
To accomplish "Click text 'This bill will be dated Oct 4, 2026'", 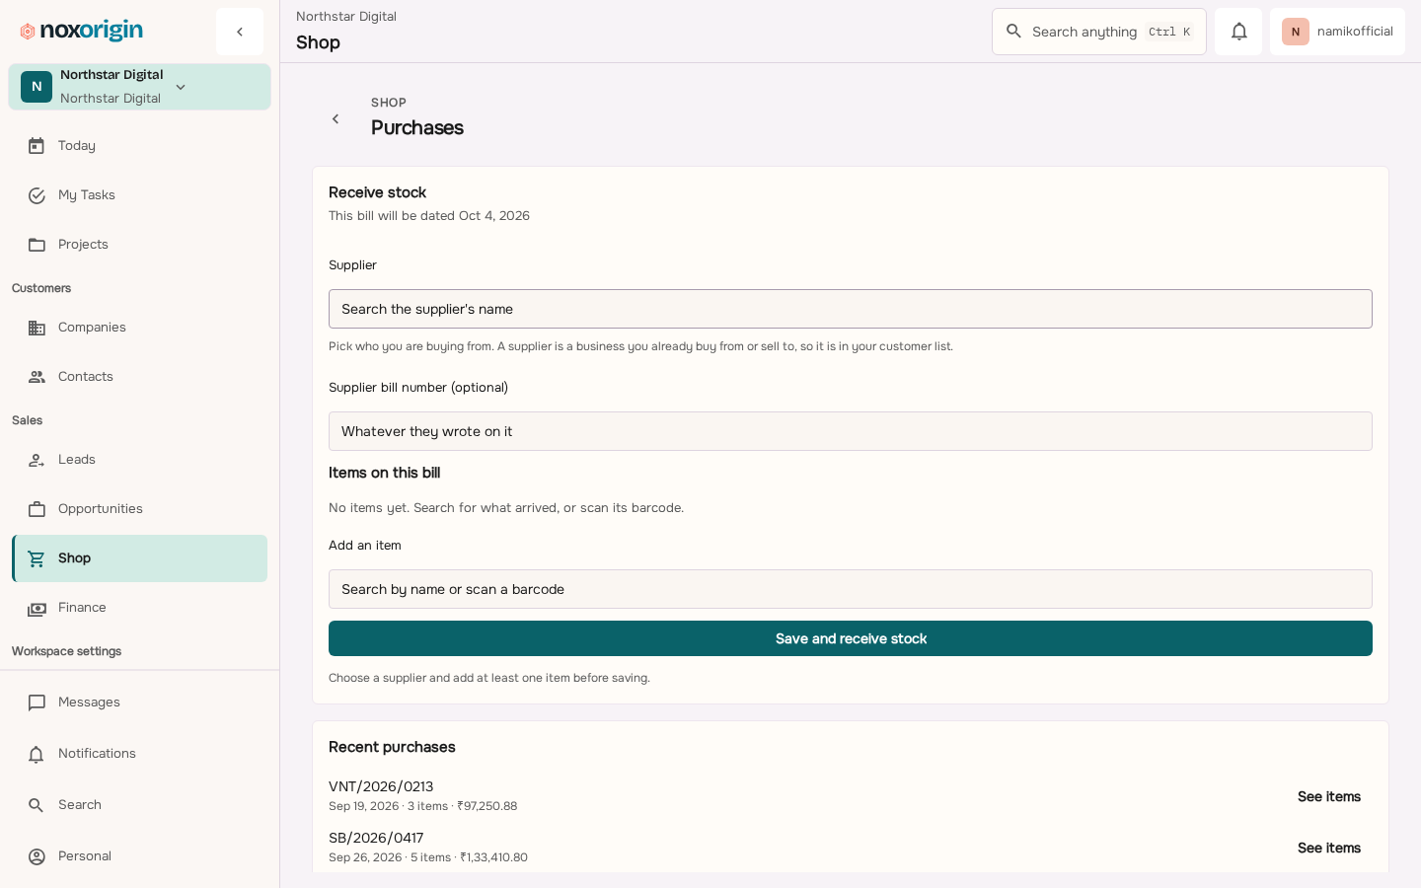I will tap(429, 215).
